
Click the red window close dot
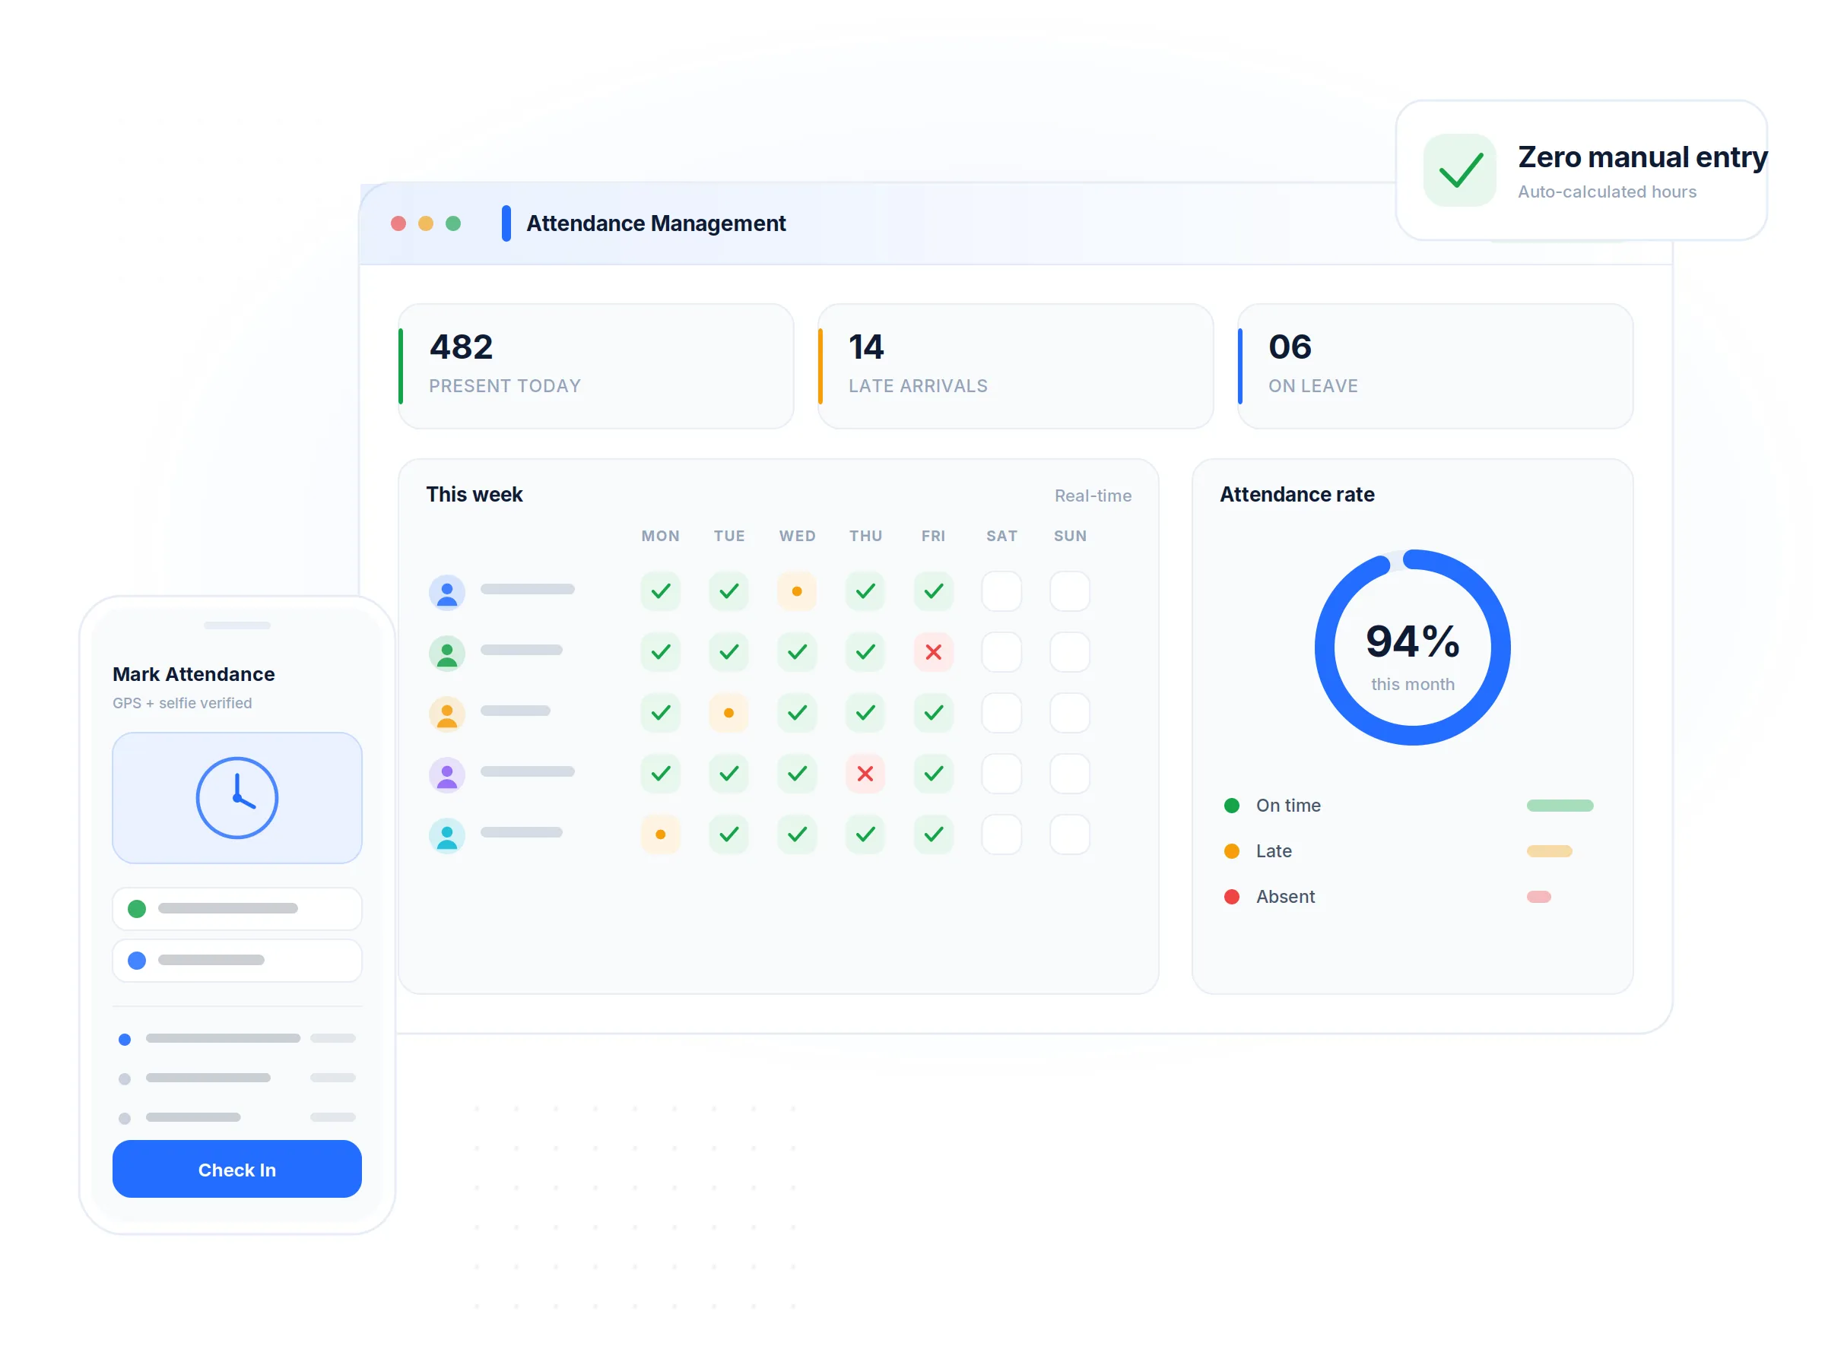click(x=398, y=223)
